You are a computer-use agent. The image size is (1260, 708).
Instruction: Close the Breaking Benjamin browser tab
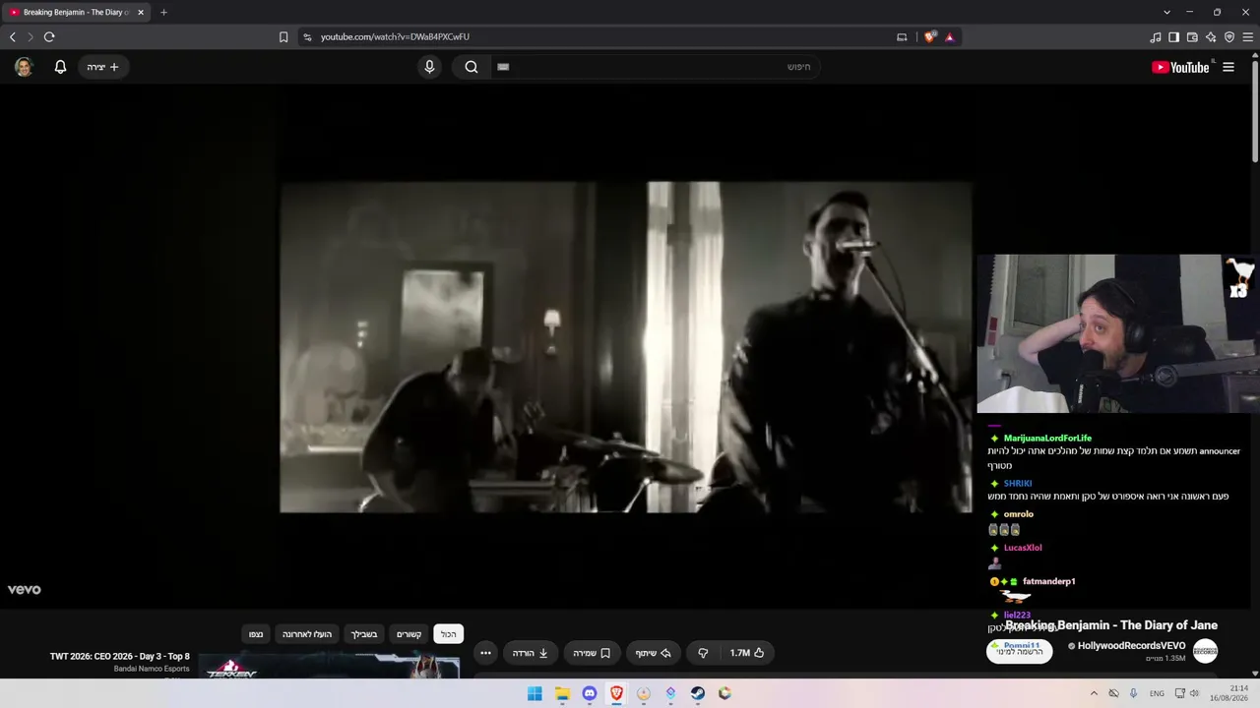coord(141,13)
